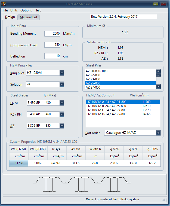170x206 pixels.
Task: Select AZ 22-800 sheet pile
Action: point(120,75)
